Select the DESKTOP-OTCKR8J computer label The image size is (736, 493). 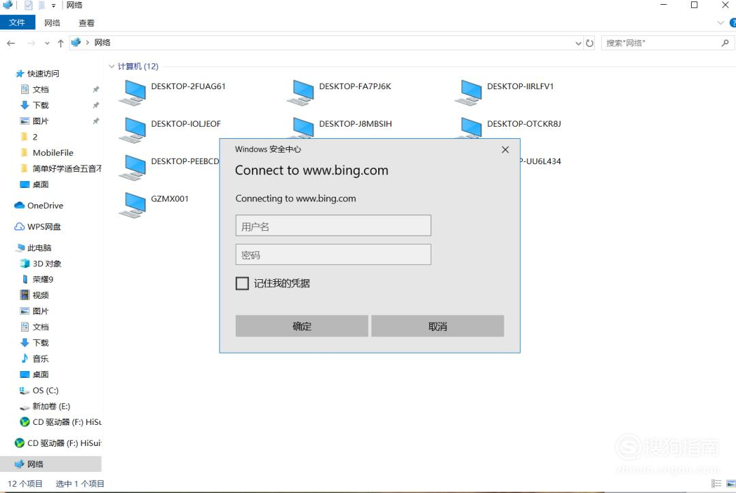click(x=524, y=124)
